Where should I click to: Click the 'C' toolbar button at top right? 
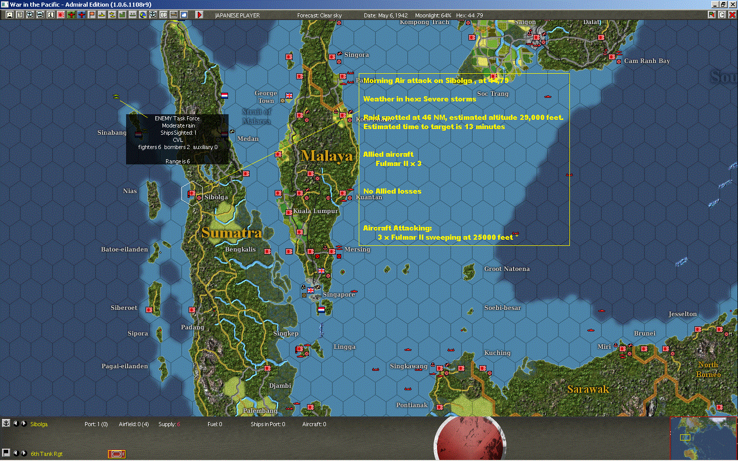[x=722, y=15]
